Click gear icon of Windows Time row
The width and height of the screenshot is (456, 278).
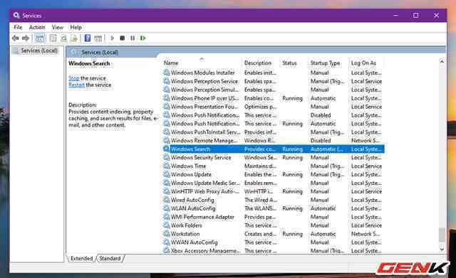[x=166, y=166]
